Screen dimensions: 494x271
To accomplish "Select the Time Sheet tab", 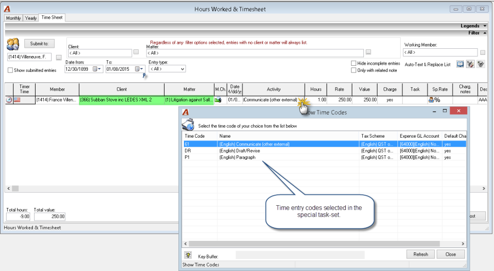I will point(52,18).
